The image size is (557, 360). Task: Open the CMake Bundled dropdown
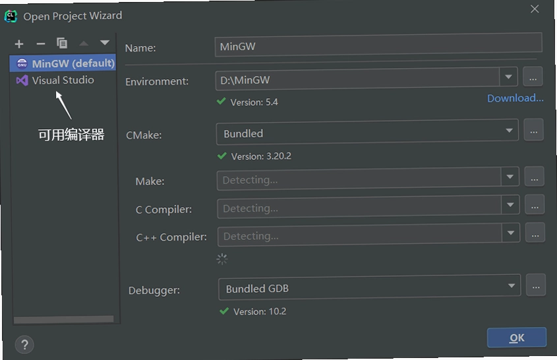click(x=367, y=133)
